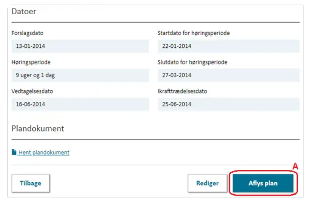Click the Forslagsdato label
This screenshot has height=199, width=309.
tap(28, 33)
